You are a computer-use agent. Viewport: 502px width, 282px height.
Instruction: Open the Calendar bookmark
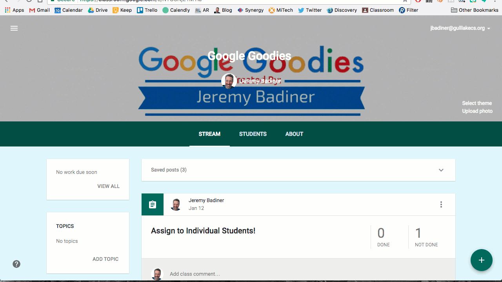point(69,10)
